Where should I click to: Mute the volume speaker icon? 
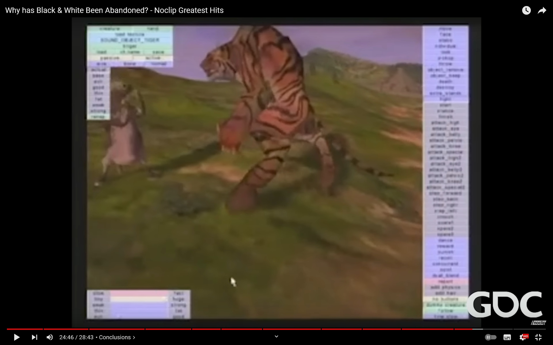(50, 337)
